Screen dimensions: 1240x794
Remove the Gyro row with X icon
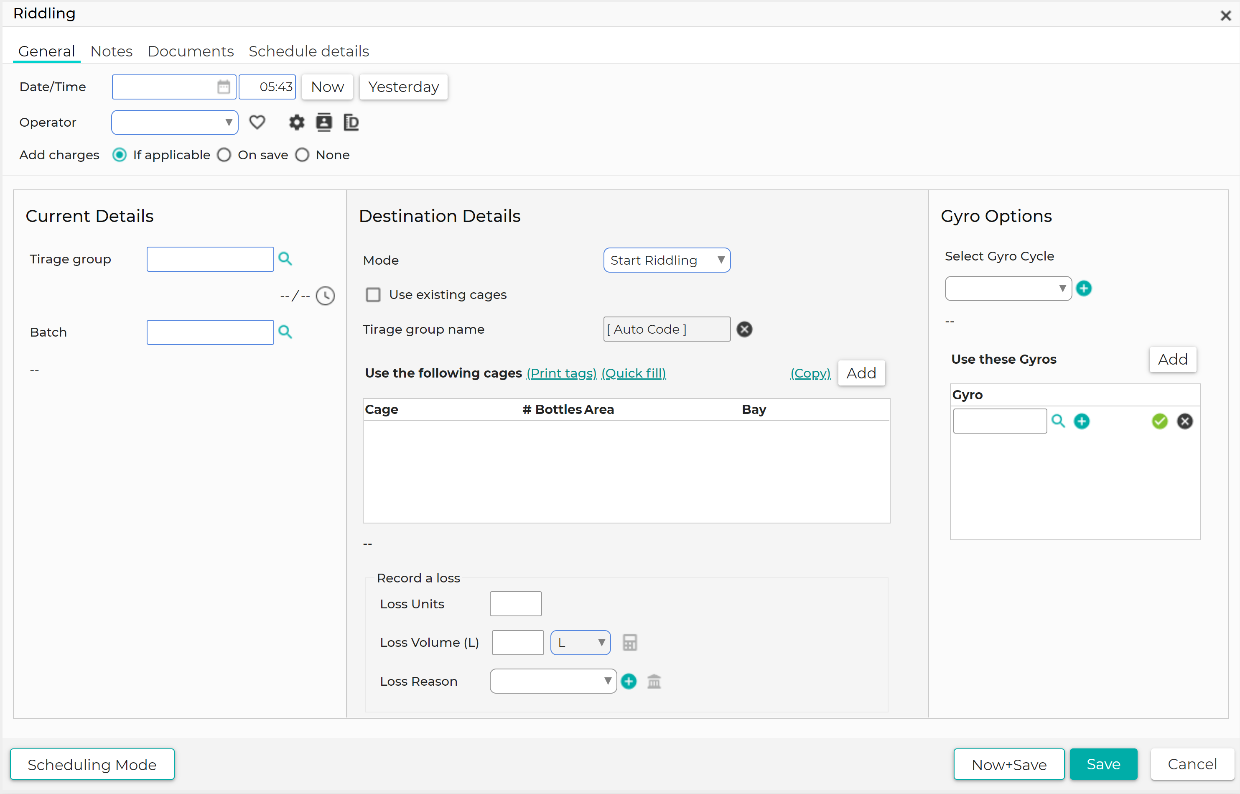point(1185,421)
